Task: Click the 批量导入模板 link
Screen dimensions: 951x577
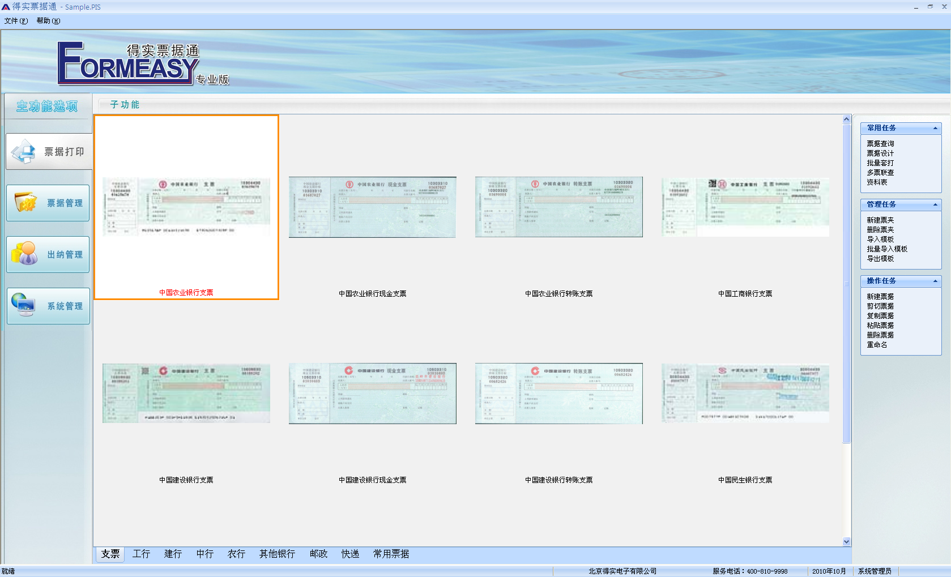Action: pos(887,249)
